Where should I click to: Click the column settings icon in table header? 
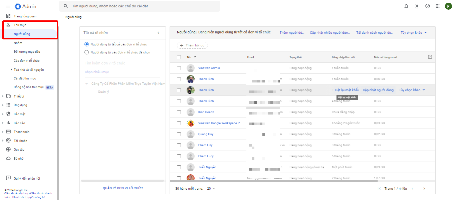tap(430, 57)
